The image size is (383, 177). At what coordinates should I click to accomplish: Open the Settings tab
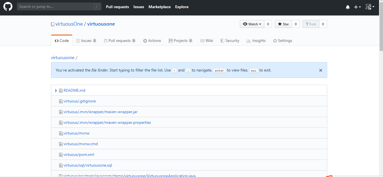click(282, 41)
